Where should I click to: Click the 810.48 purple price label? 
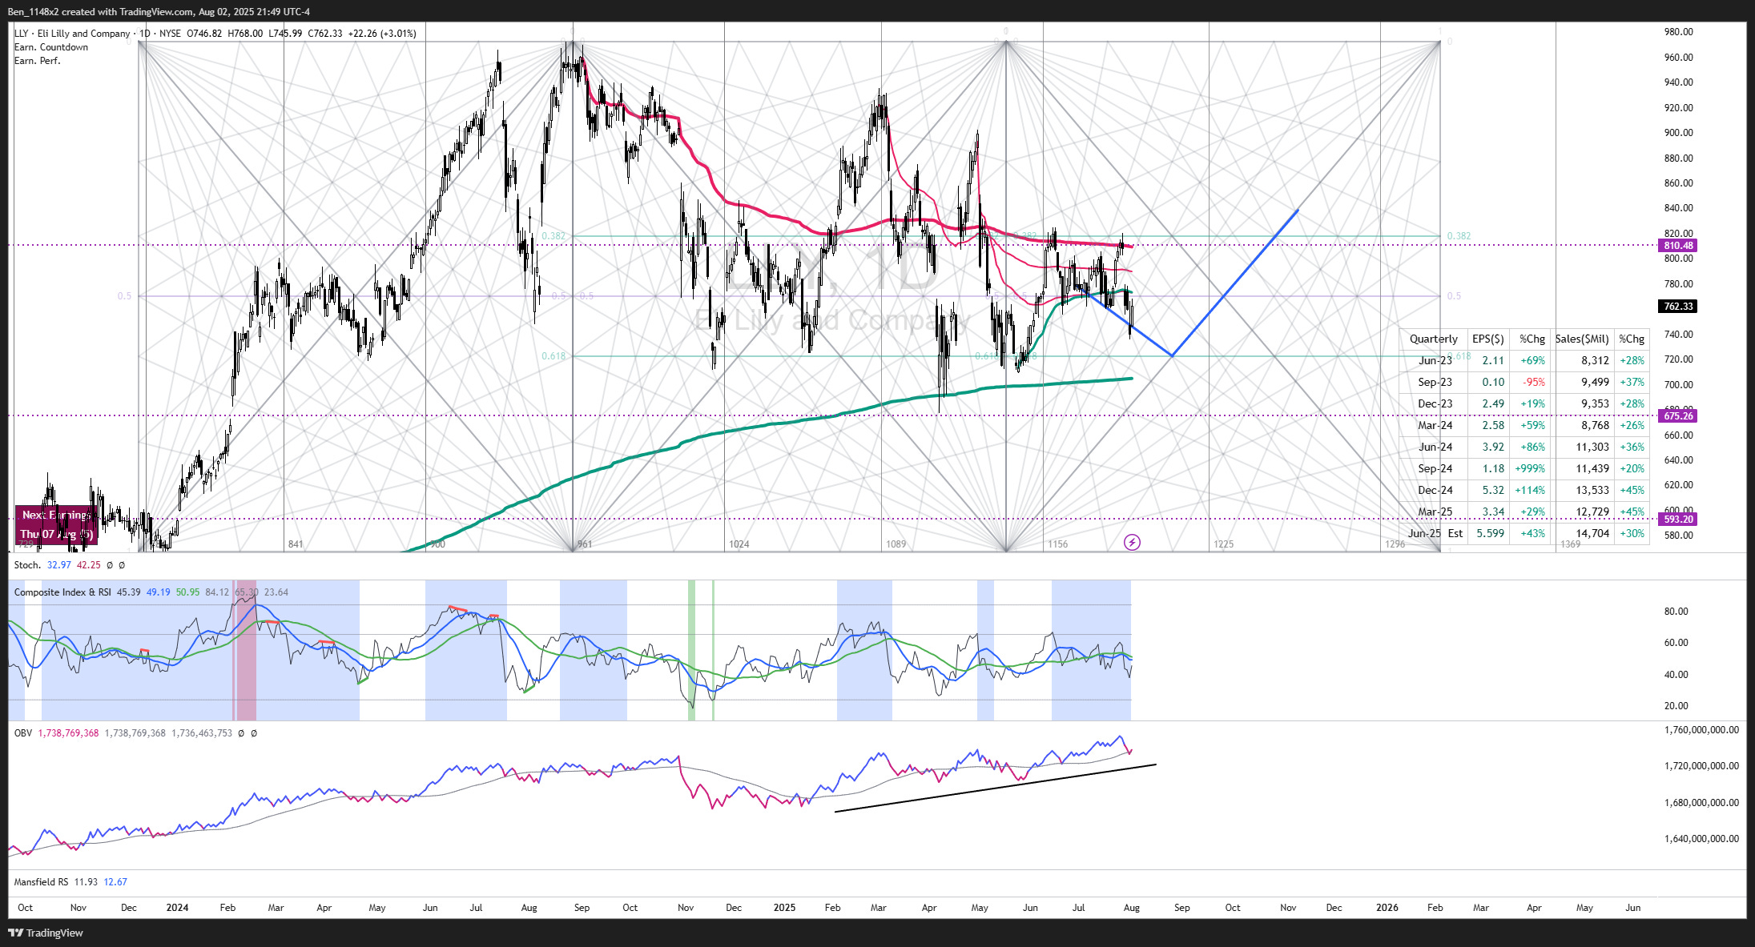tap(1678, 246)
